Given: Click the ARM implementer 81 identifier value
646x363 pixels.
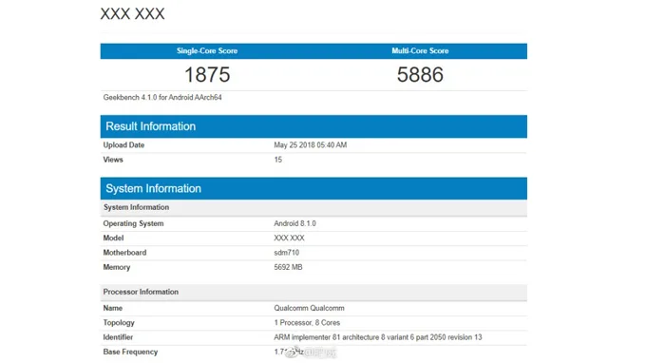Looking at the screenshot, I should pyautogui.click(x=378, y=337).
